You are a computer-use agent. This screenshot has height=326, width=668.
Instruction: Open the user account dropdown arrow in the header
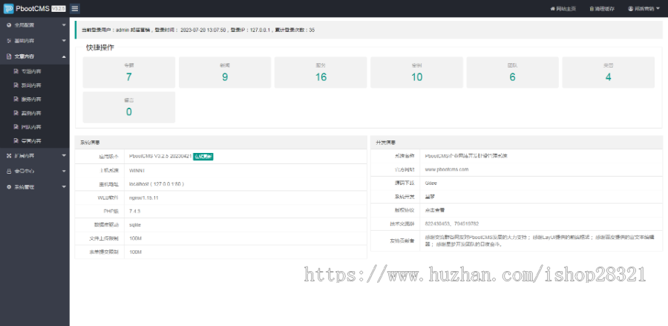[658, 8]
